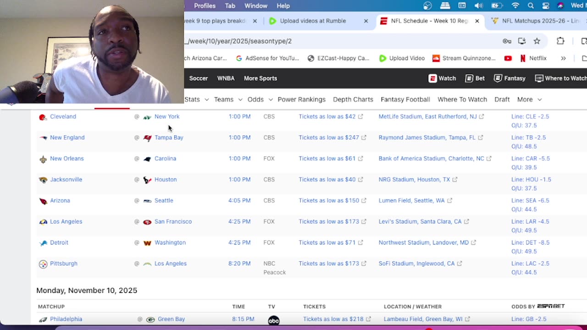Open the Netflix bookmark
Screen dimensions: 587x330
[533, 58]
